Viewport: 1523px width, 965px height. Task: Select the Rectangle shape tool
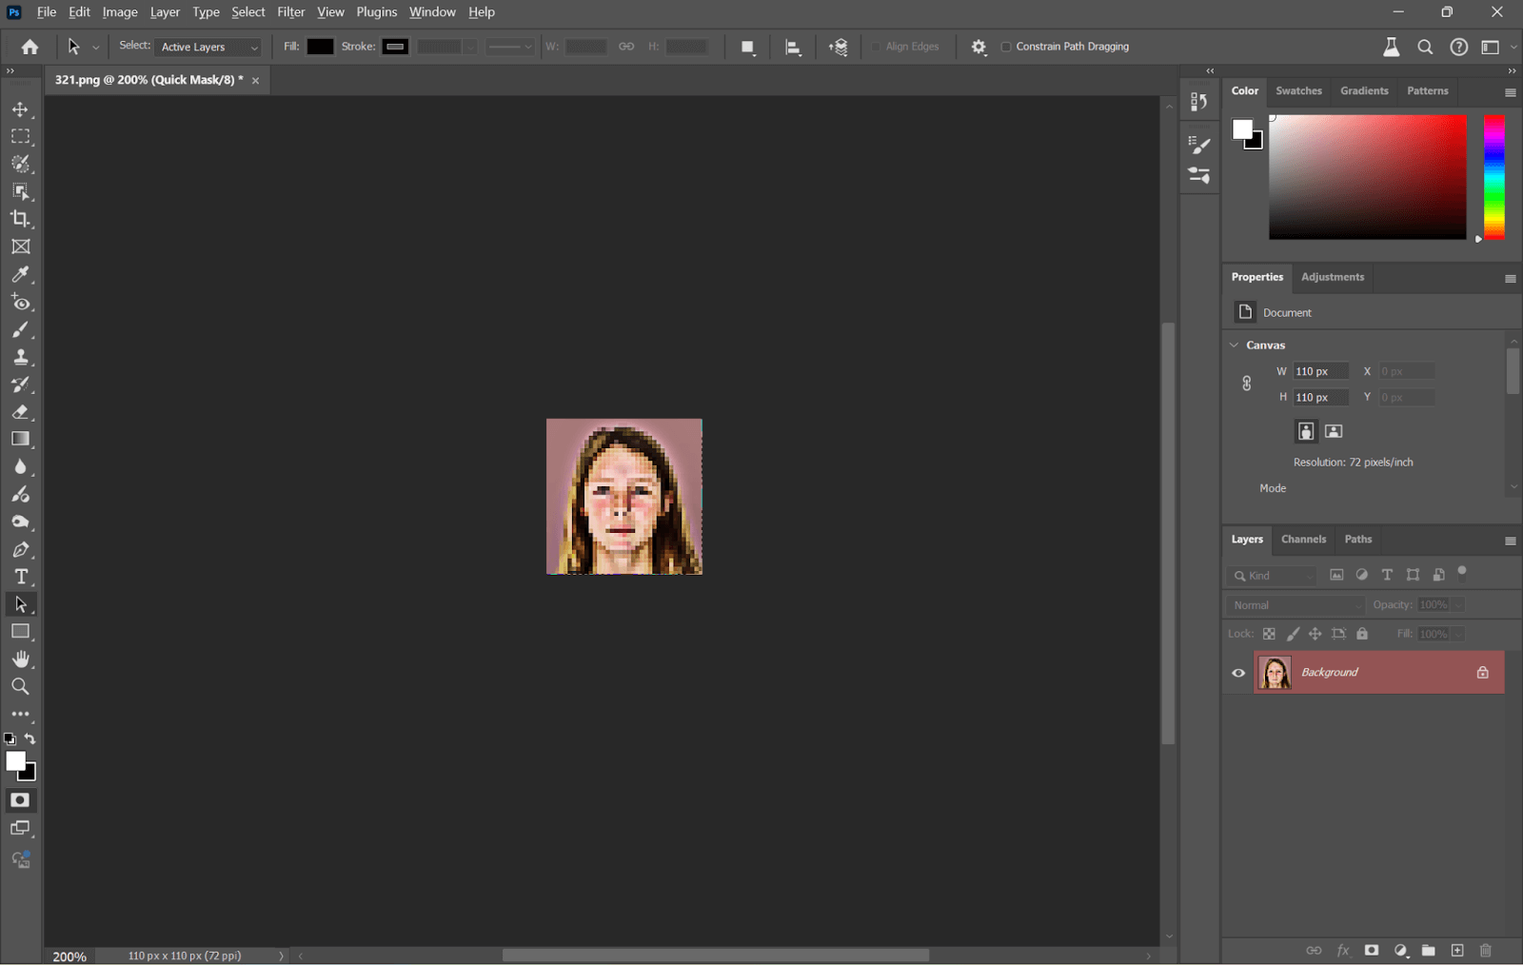(x=20, y=632)
